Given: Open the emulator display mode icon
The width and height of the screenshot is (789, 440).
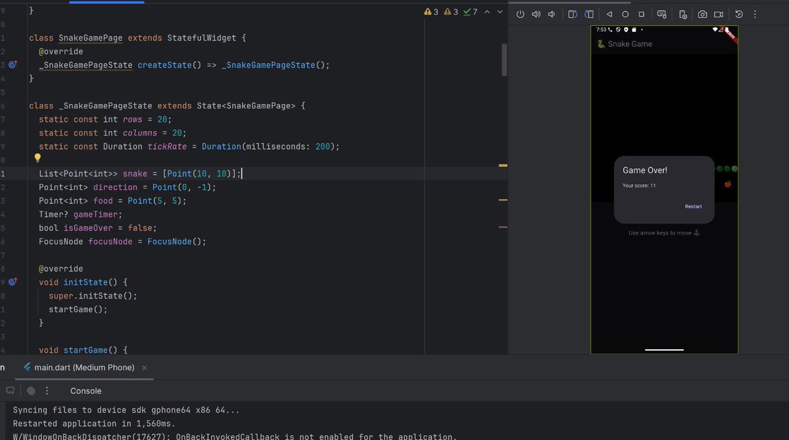Looking at the screenshot, I should (662, 14).
